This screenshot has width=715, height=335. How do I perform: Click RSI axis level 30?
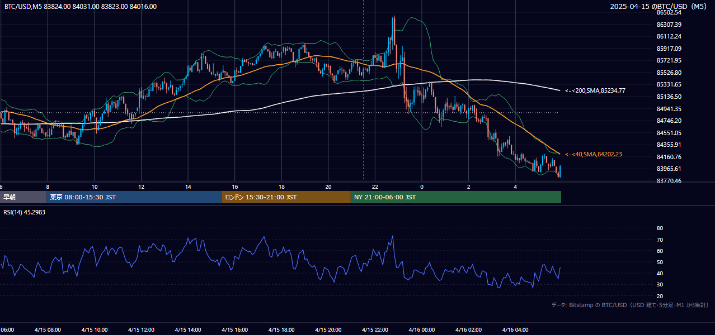point(660,285)
